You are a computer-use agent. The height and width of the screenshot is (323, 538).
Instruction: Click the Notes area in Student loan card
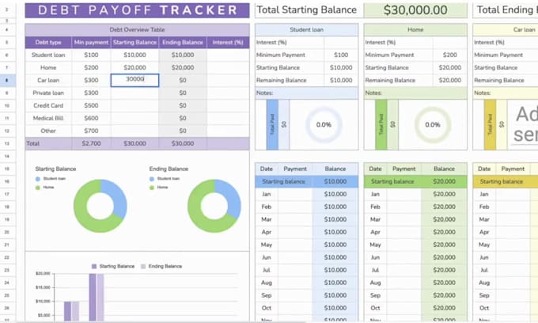pos(307,93)
